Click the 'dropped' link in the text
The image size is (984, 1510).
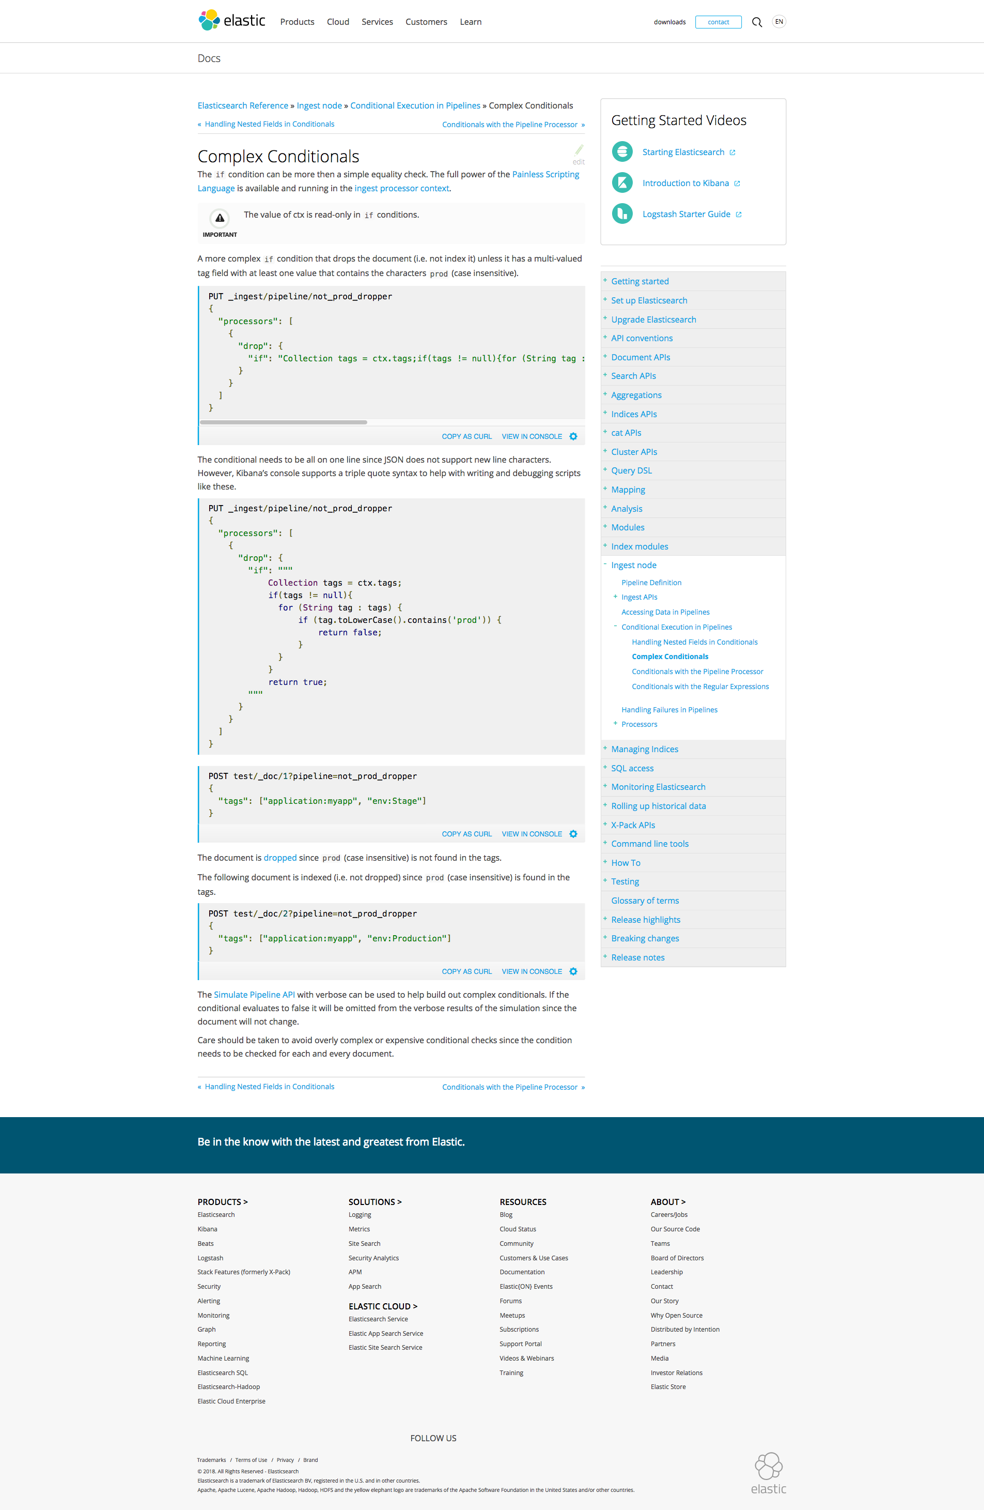[280, 858]
